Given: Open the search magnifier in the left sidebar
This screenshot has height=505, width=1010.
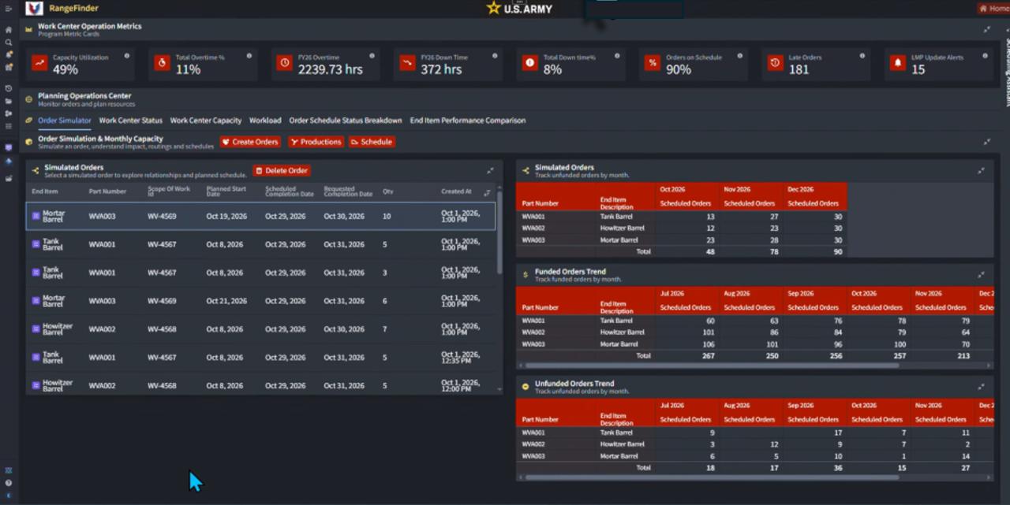Looking at the screenshot, I should tap(9, 43).
